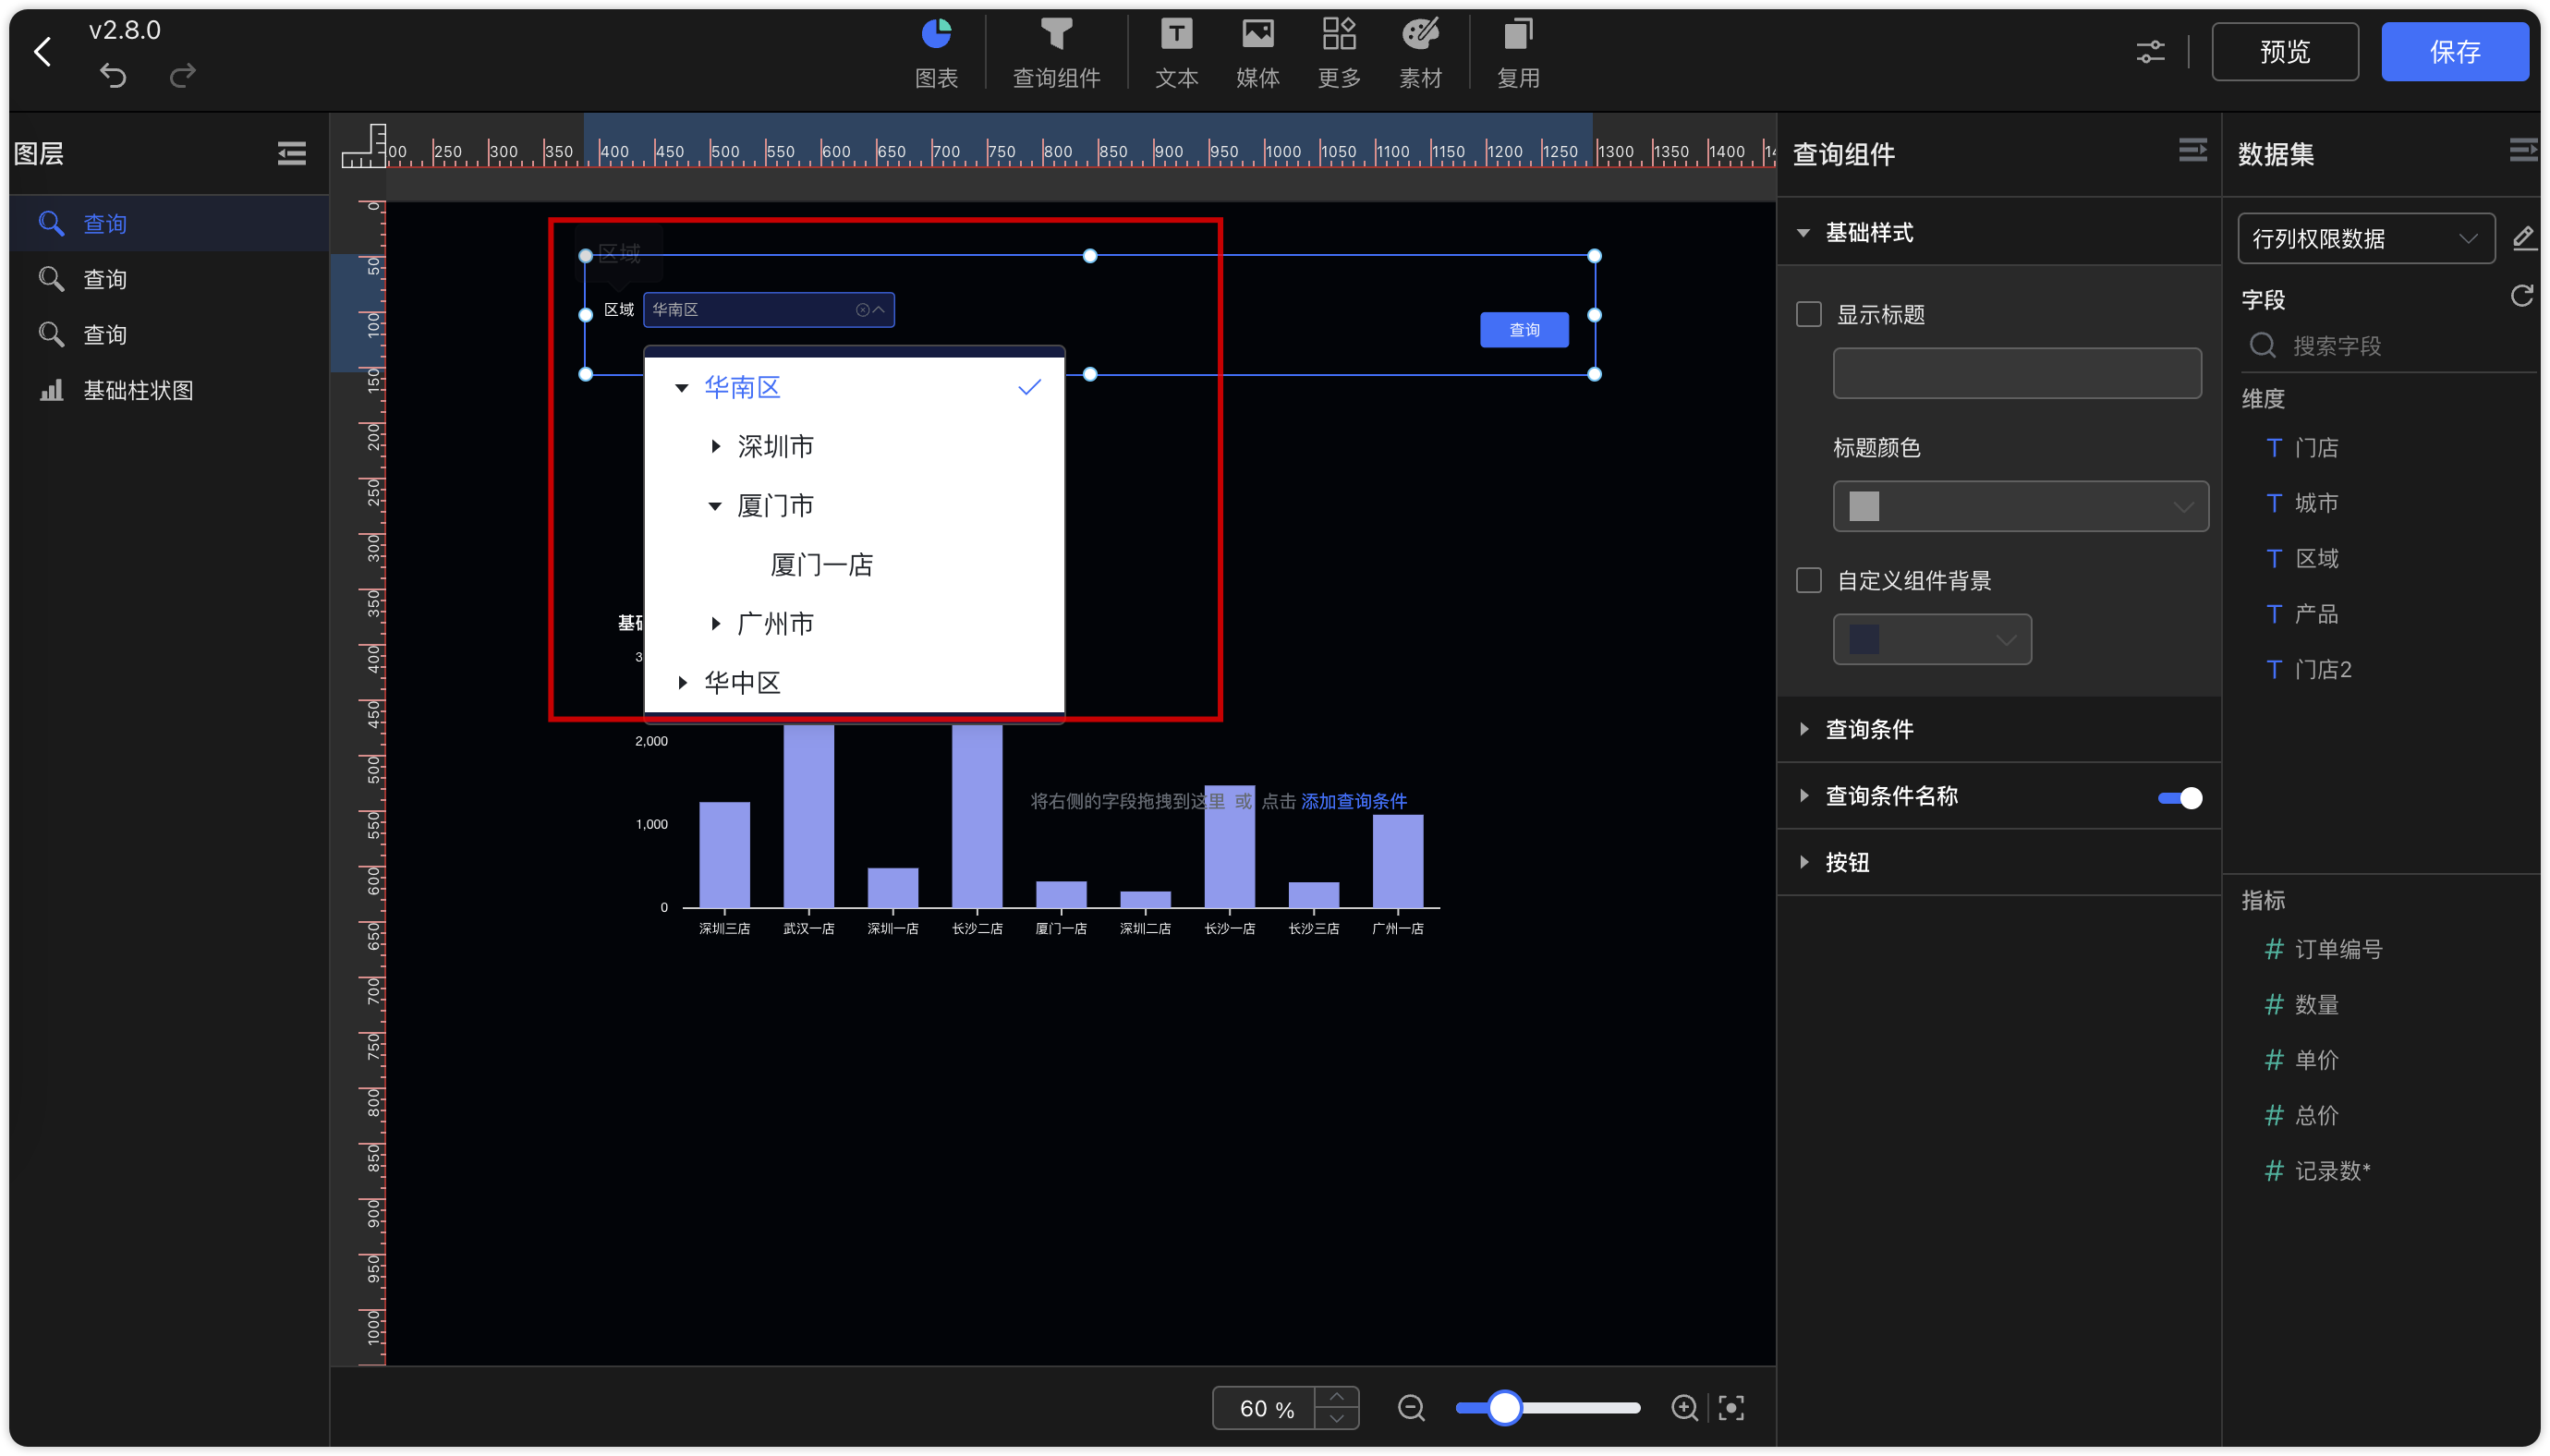Click the blue 查询 button on canvas
This screenshot has height=1456, width=2550.
pyautogui.click(x=1523, y=330)
